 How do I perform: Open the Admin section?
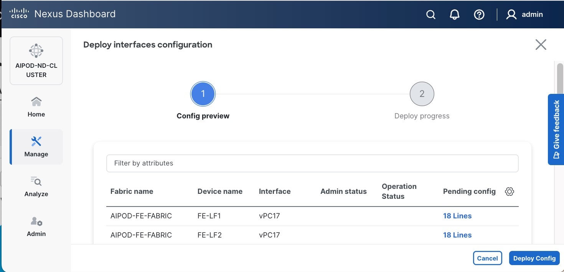point(36,226)
